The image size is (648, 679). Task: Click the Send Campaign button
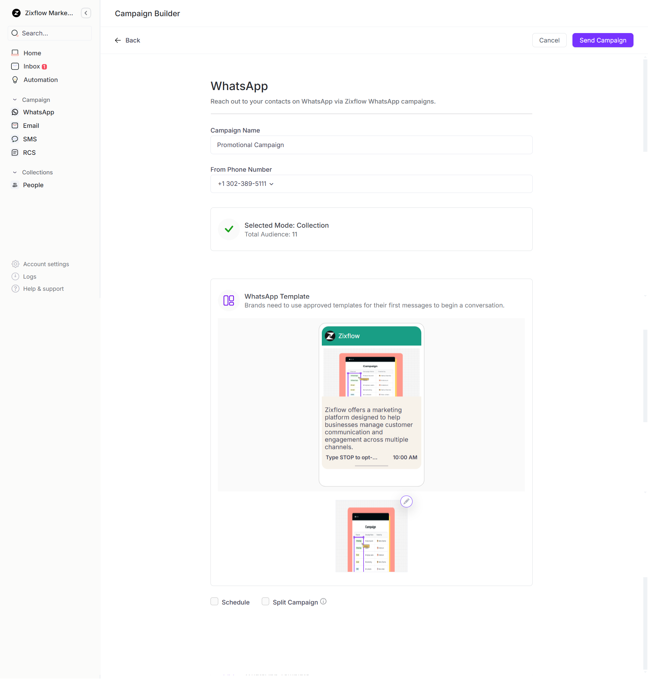coord(602,40)
